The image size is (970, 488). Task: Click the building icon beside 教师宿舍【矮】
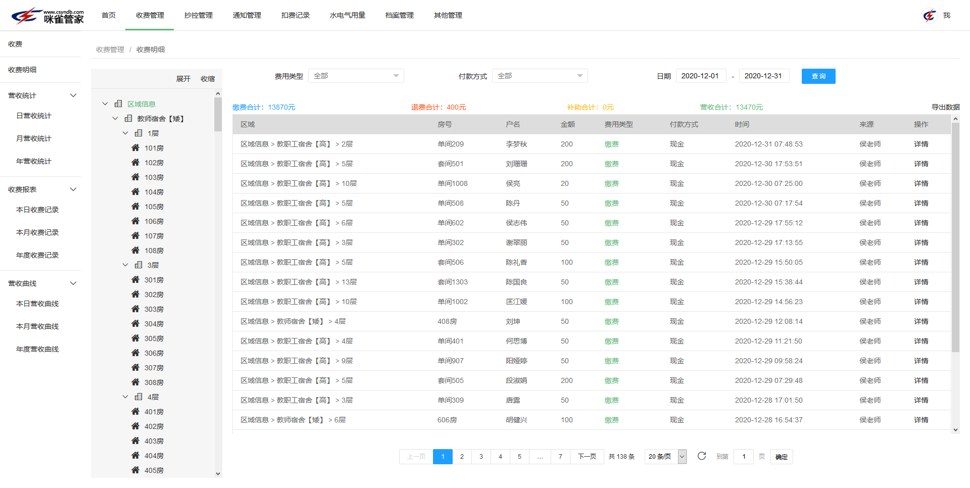pos(128,118)
